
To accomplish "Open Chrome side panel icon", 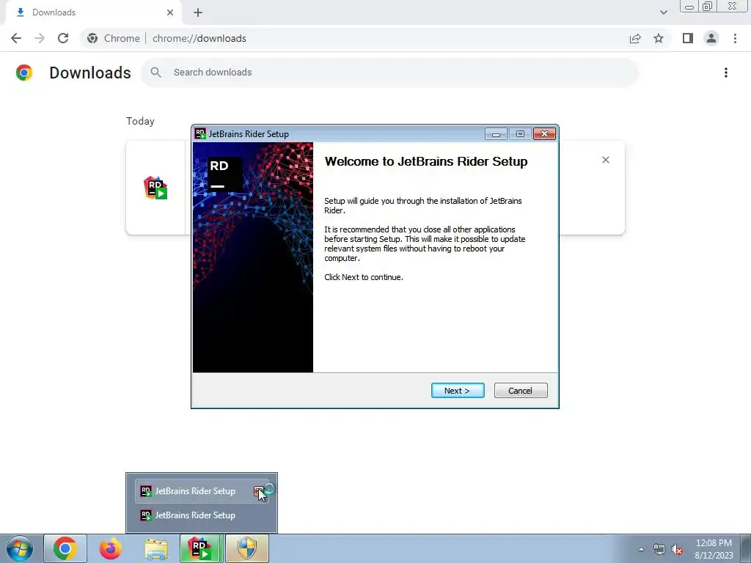I will pos(688,38).
